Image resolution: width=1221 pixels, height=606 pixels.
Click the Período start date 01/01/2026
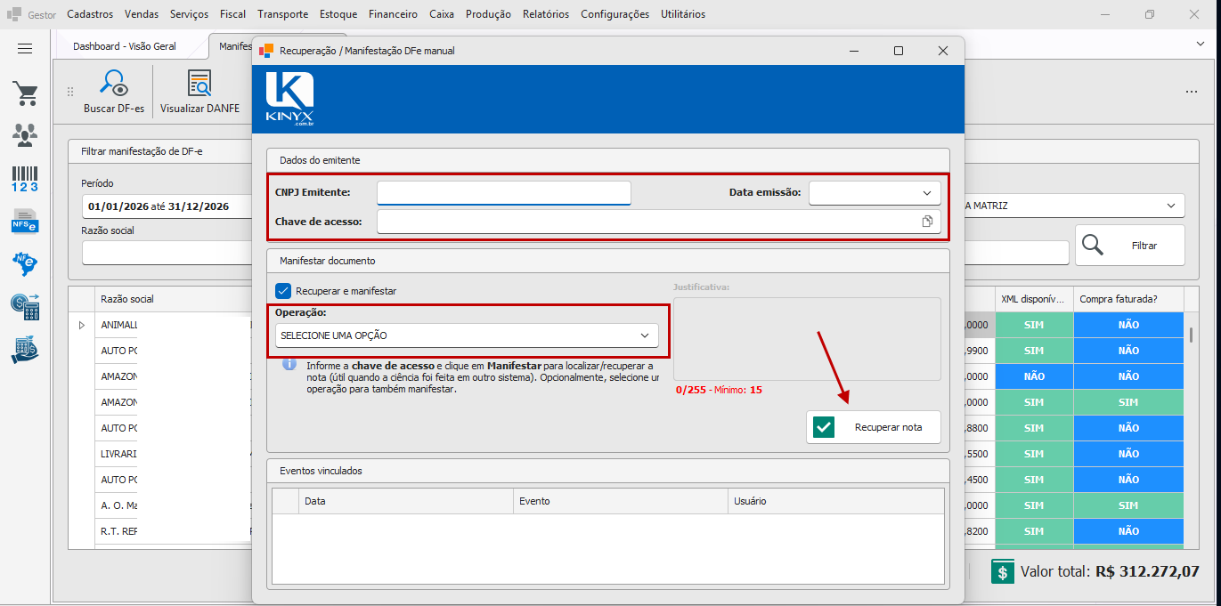click(x=118, y=206)
